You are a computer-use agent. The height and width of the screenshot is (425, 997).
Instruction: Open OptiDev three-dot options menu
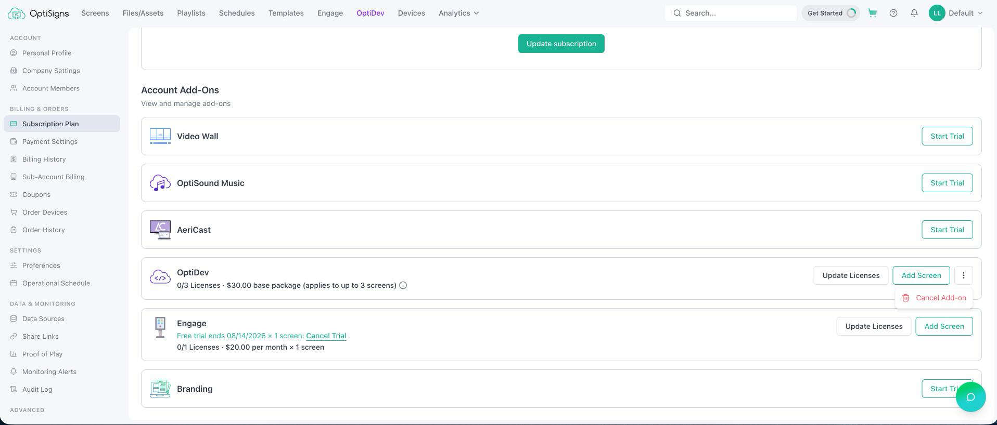pos(964,275)
